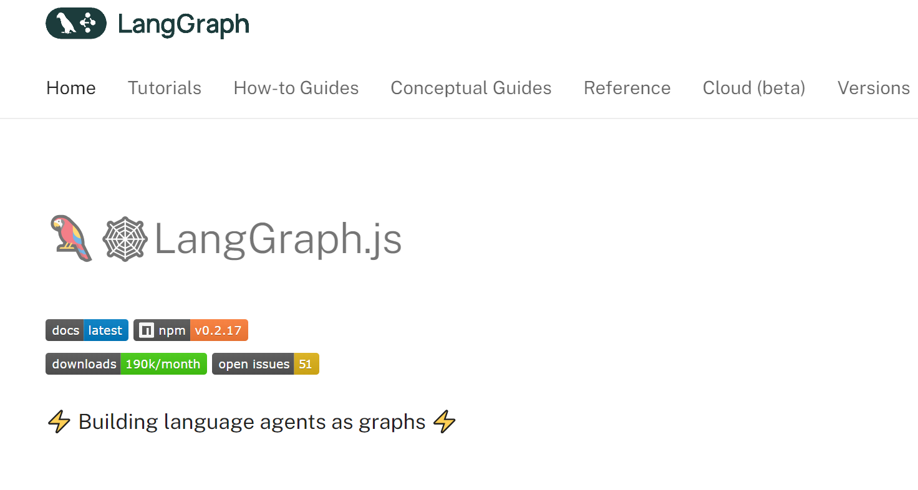Click the v0.2.17 version label
The height and width of the screenshot is (490, 918).
coord(218,330)
